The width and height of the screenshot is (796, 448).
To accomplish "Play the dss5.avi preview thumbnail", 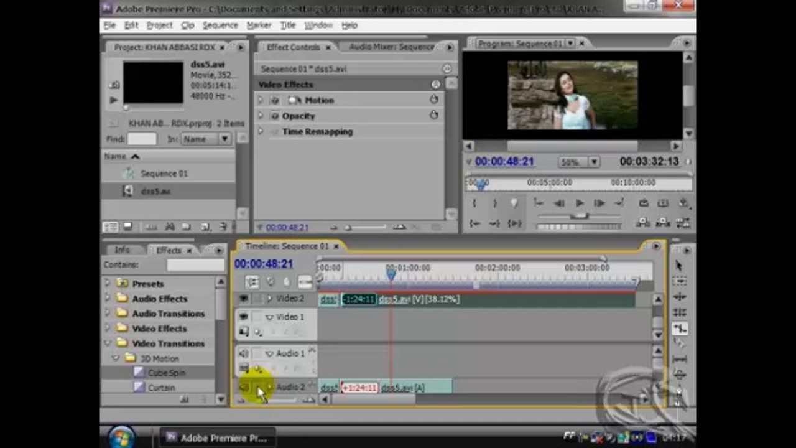I will (114, 100).
